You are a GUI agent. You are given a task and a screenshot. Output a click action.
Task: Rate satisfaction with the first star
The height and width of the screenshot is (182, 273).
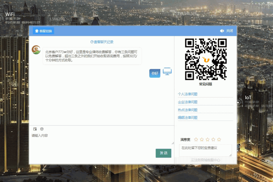(196, 140)
